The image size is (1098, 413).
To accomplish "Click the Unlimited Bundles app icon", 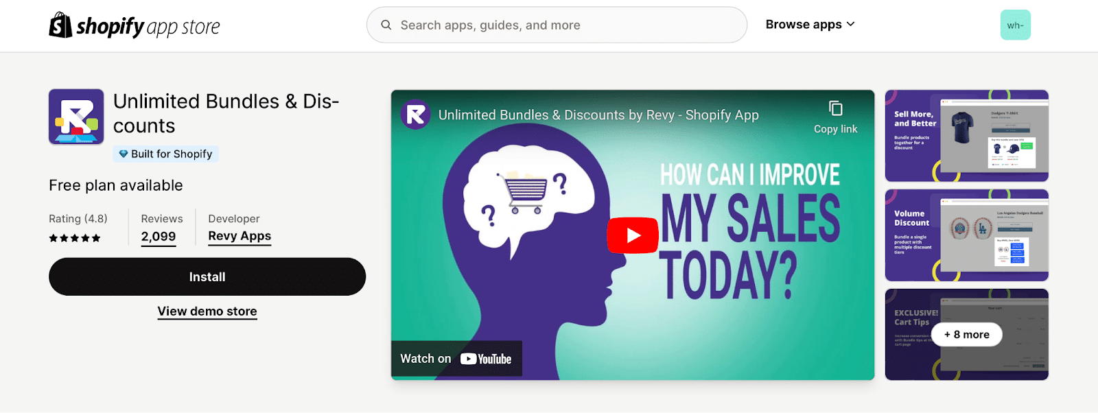I will point(76,117).
